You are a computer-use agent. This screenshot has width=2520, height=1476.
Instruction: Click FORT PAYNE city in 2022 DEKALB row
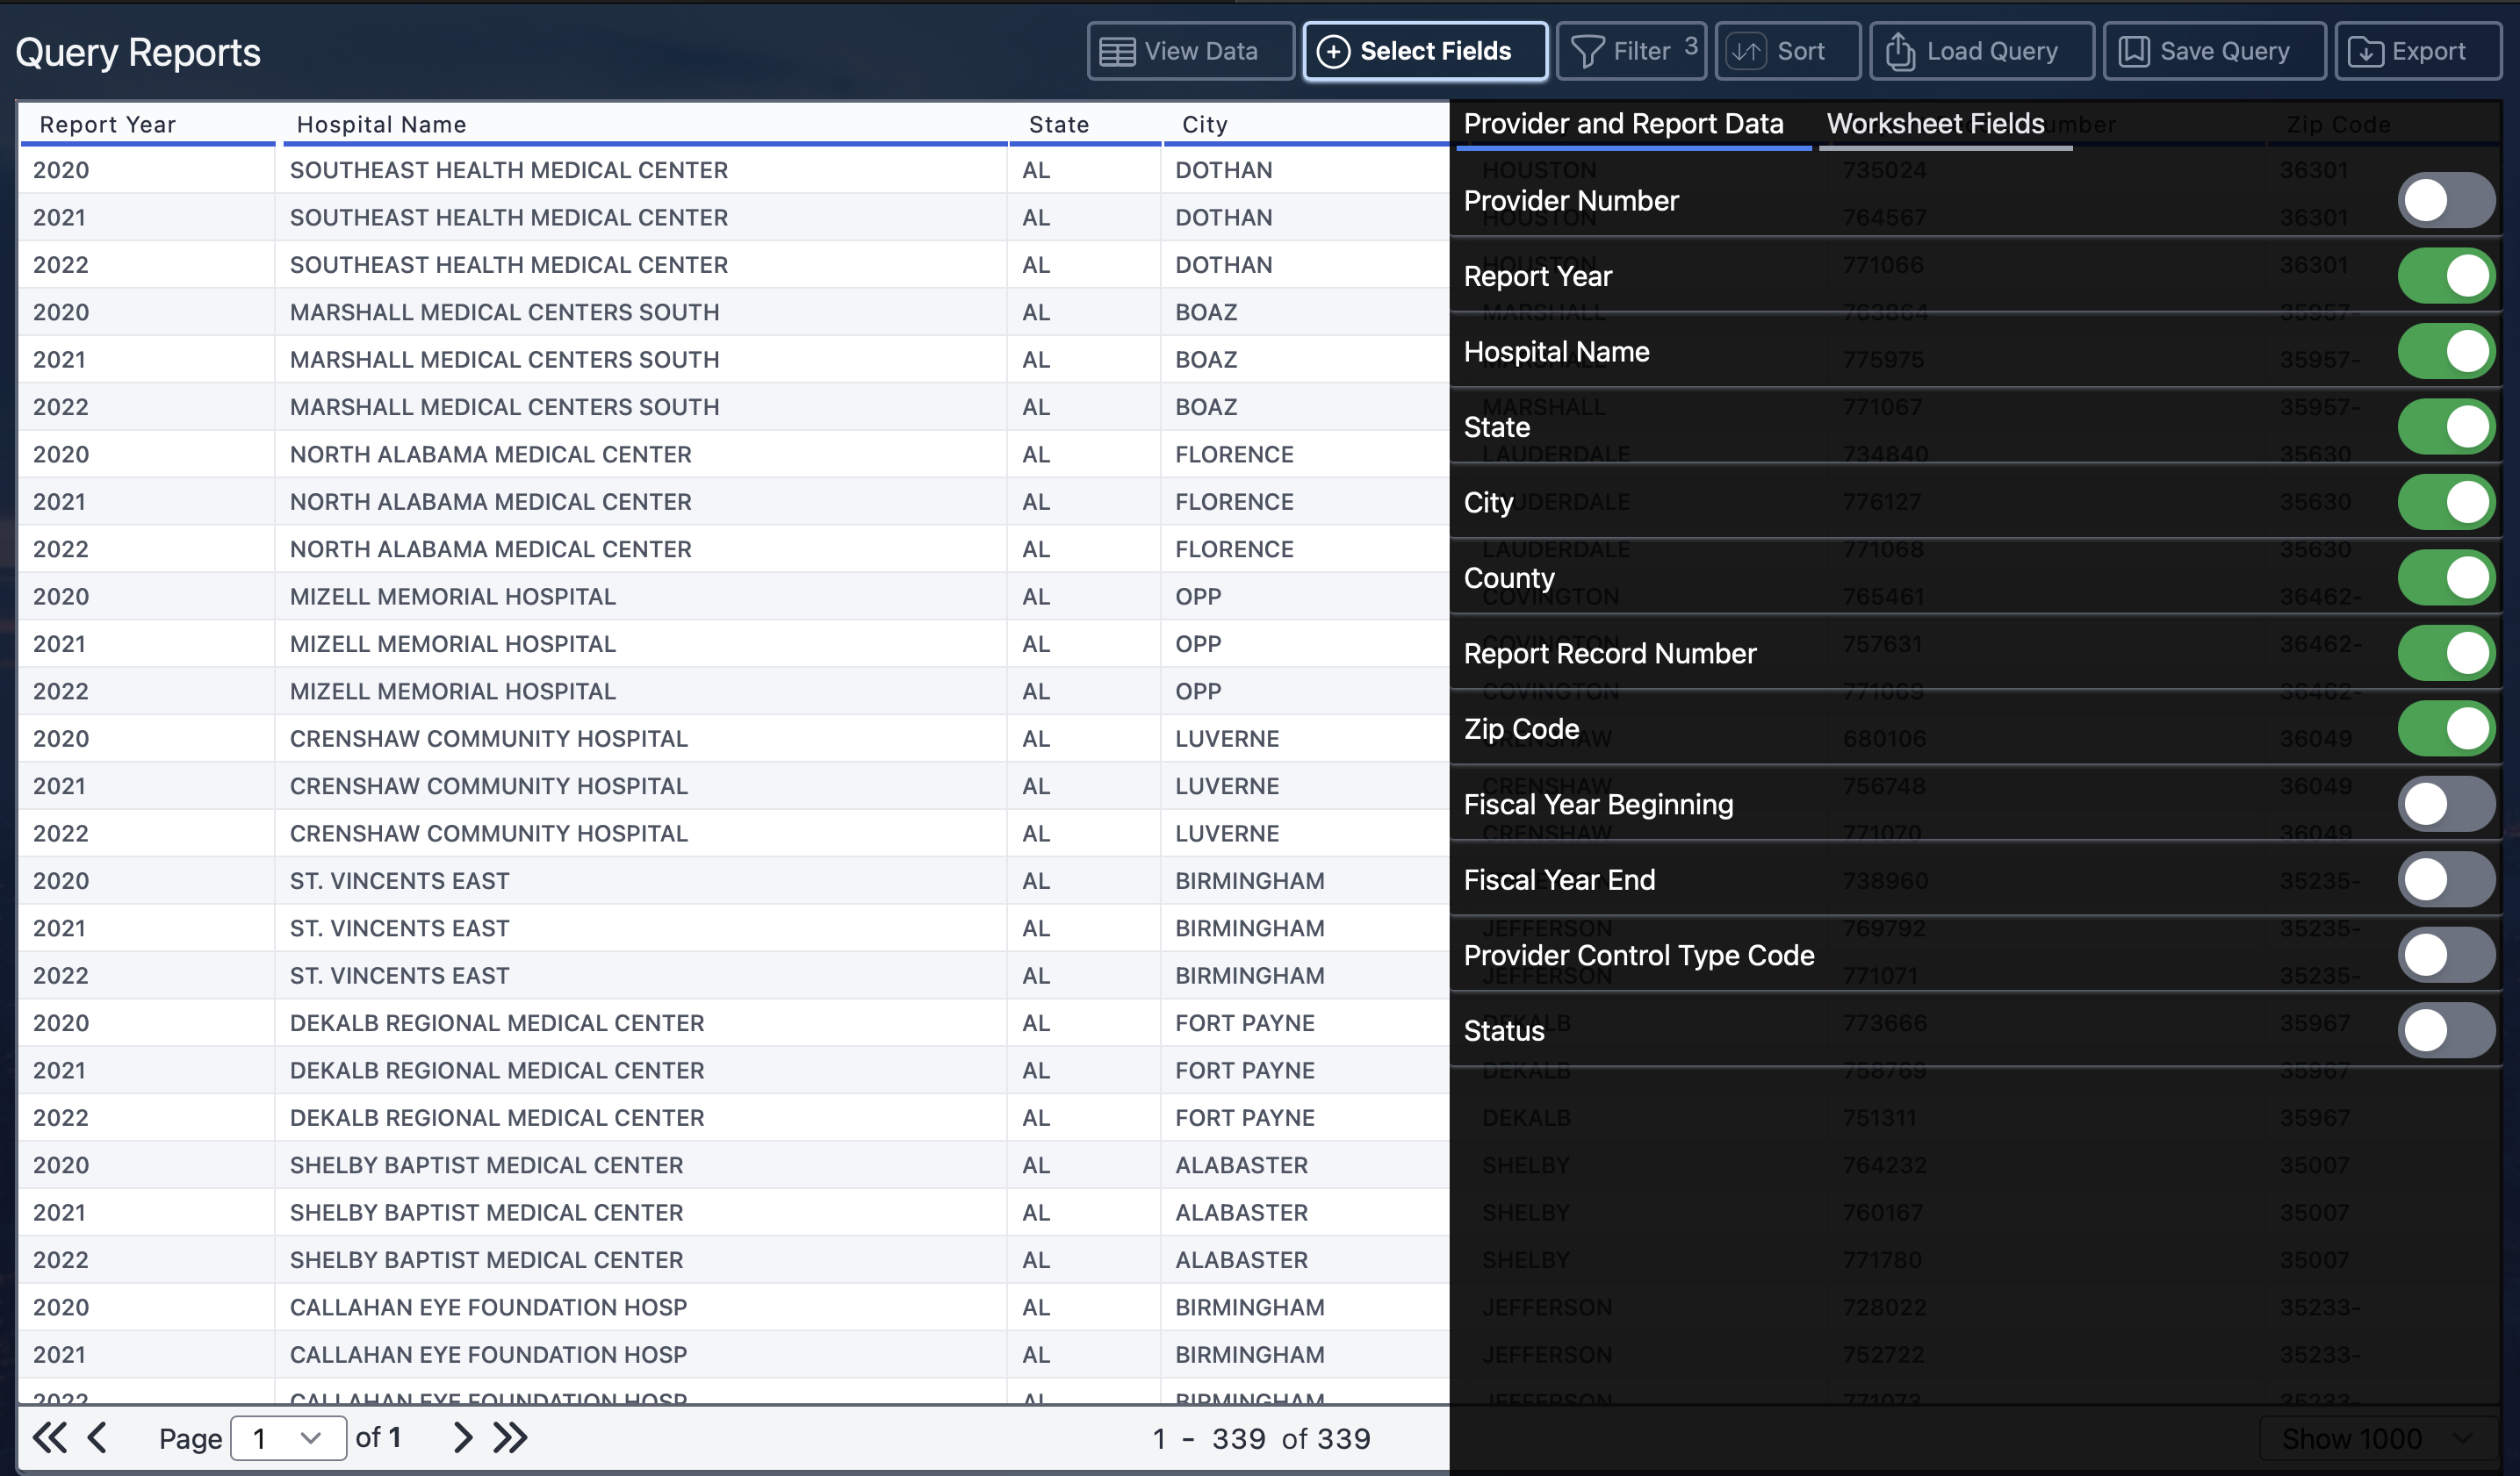coord(1244,1118)
